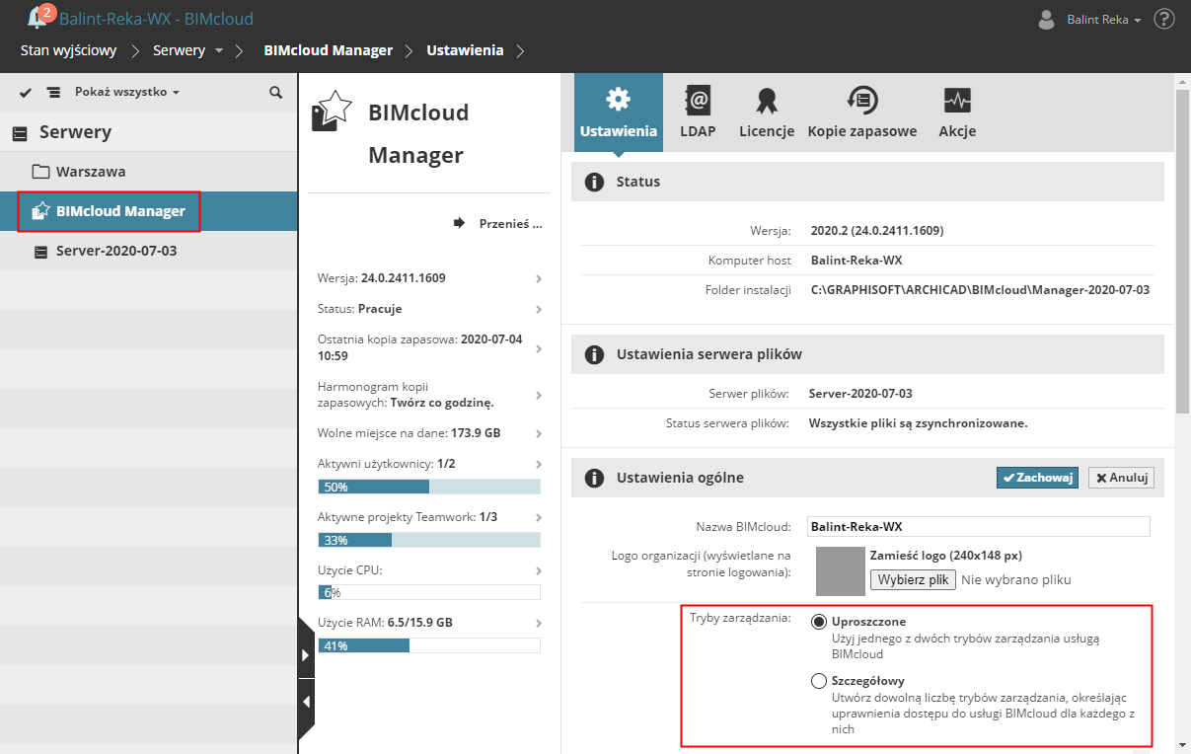Click the Nazwa BIMcloud input field

tap(979, 526)
